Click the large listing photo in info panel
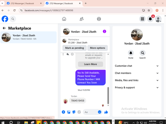 tap(137, 35)
